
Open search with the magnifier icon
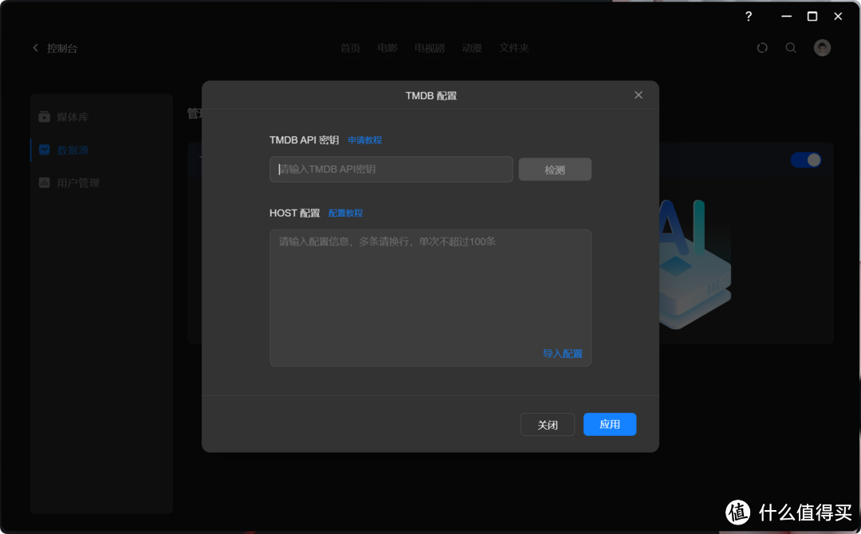(x=791, y=48)
